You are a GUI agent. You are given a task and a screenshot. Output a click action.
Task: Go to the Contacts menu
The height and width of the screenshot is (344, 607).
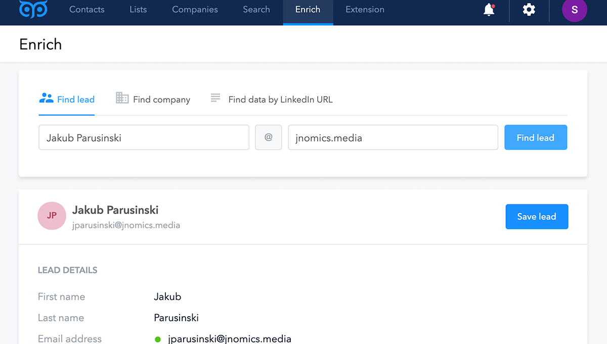pyautogui.click(x=87, y=10)
